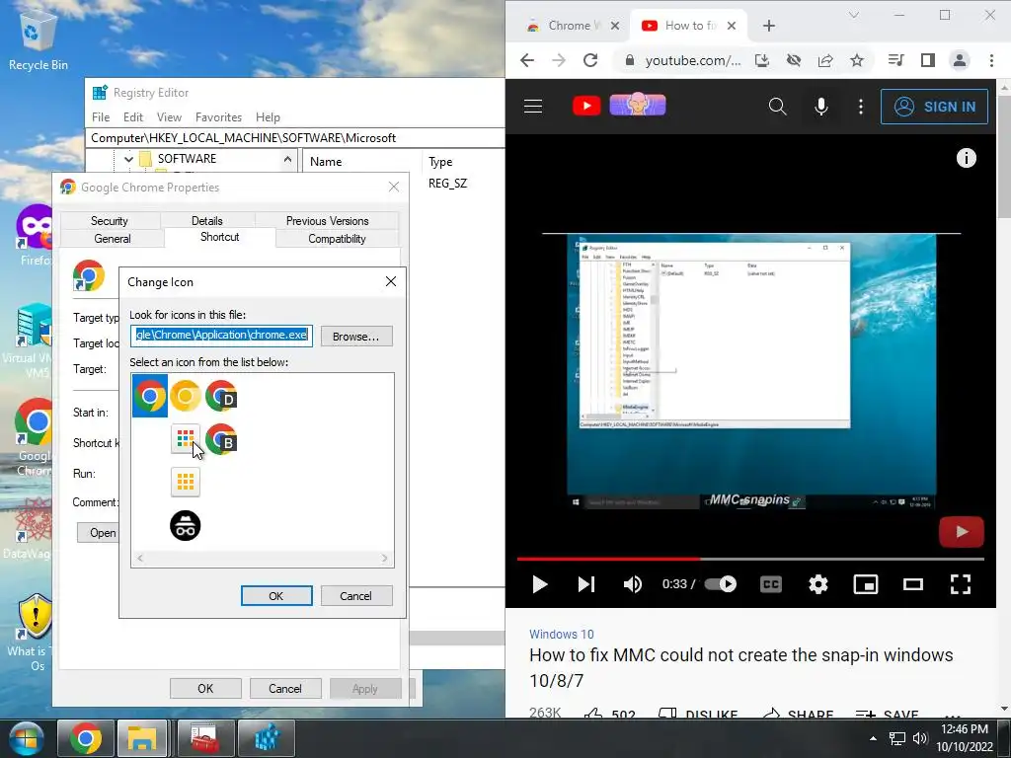The width and height of the screenshot is (1011, 758).
Task: Bookmark this page with star icon
Action: (x=856, y=60)
